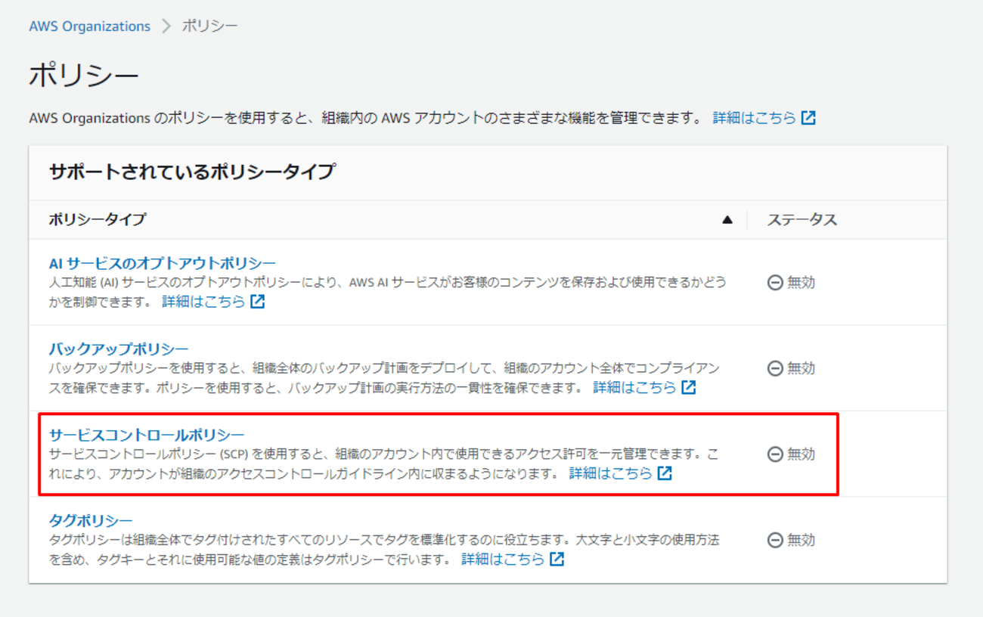The height and width of the screenshot is (617, 983).
Task: Open 詳細はこちら link in タグポリシー row
Action: (504, 560)
